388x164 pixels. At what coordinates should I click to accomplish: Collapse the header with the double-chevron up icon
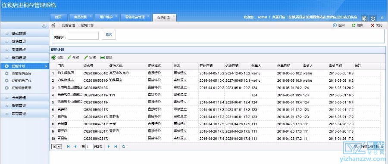pyautogui.click(x=382, y=18)
